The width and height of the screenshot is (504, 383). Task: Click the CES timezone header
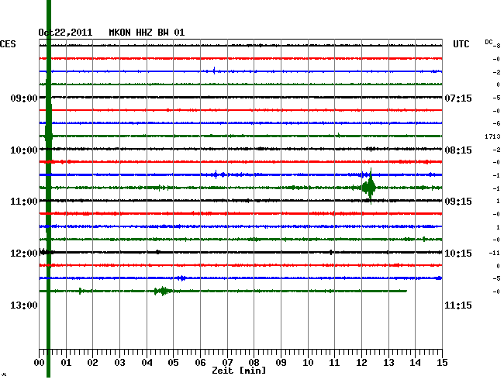8,44
